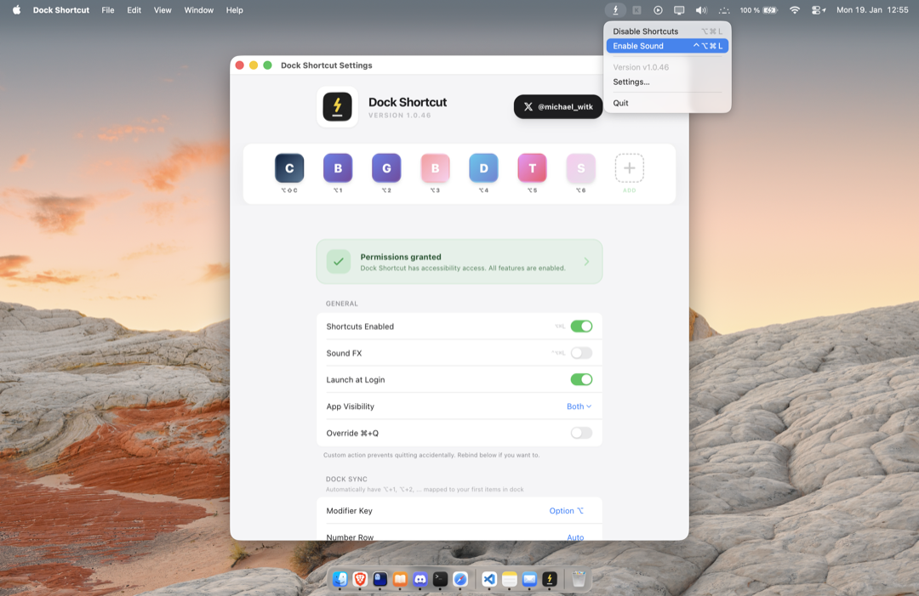Select the G shortcut icon
Screen dimensions: 919x596
tap(386, 168)
